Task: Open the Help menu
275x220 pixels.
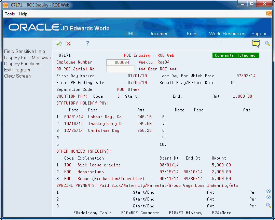Action: (x=23, y=14)
